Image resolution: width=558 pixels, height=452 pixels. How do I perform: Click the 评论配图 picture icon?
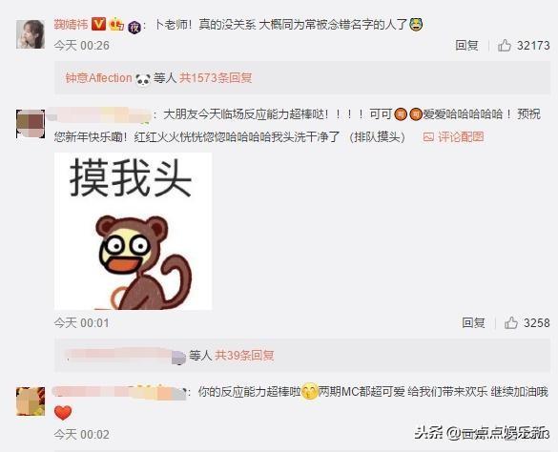click(x=428, y=137)
